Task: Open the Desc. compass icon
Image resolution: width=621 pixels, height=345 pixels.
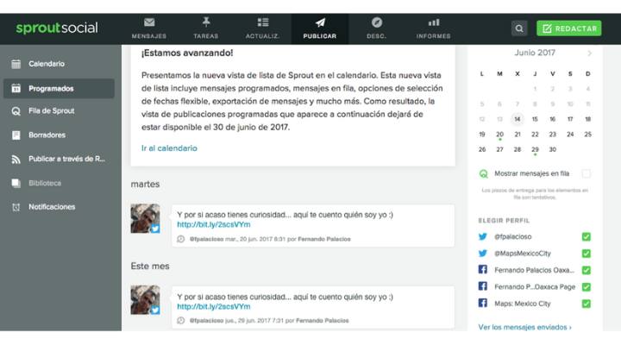Action: [x=377, y=22]
